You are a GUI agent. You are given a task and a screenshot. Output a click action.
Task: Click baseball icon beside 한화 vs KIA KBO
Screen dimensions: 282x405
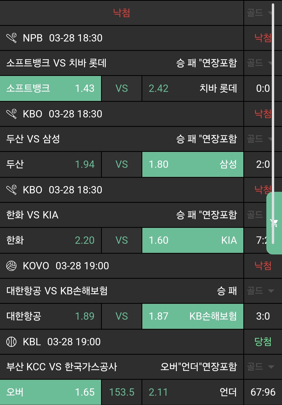point(11,190)
